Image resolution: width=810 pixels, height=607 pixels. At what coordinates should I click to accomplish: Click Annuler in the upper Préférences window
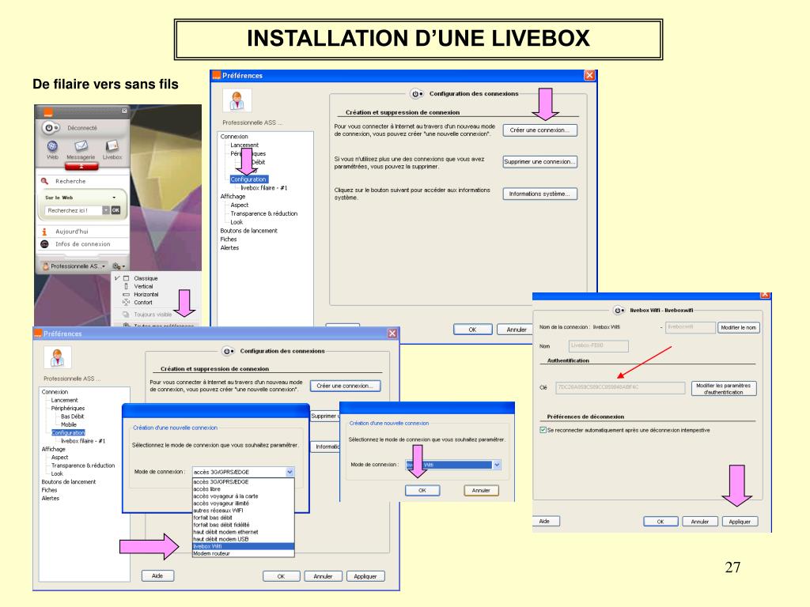(516, 330)
